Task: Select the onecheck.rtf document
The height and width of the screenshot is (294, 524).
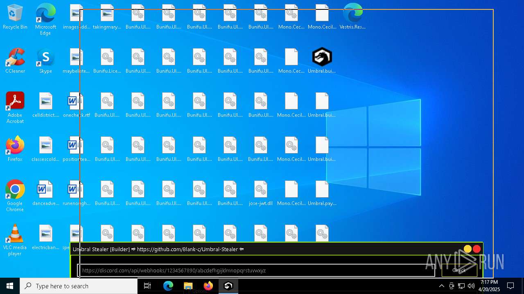Action: [x=77, y=105]
